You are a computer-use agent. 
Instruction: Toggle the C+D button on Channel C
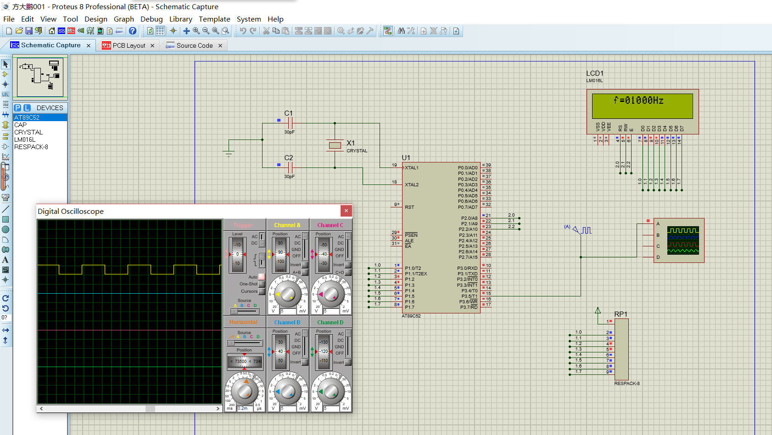click(348, 272)
